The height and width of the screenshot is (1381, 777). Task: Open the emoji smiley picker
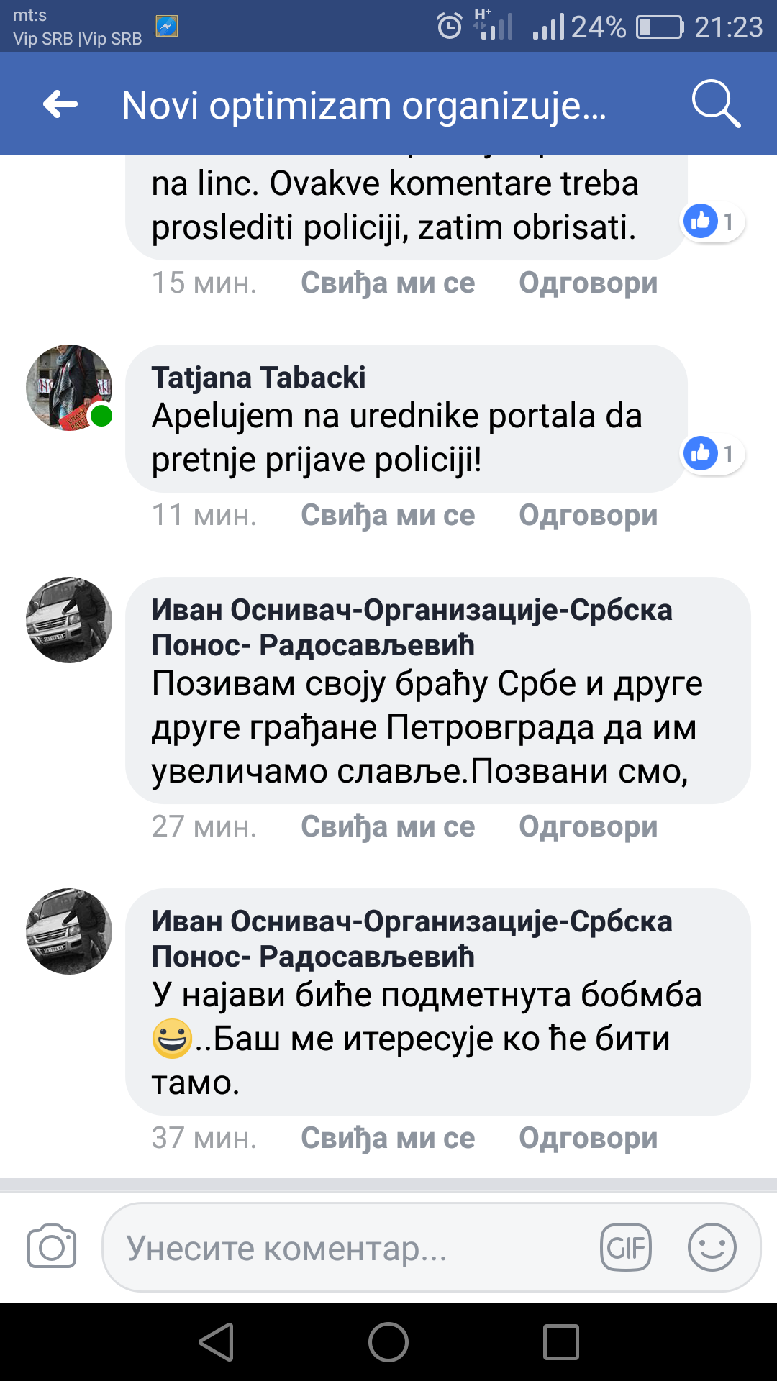[x=712, y=1247]
